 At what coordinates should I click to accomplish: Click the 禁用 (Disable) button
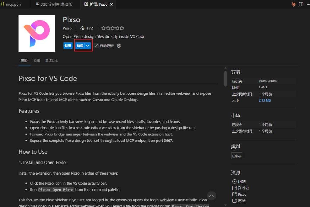(x=68, y=46)
